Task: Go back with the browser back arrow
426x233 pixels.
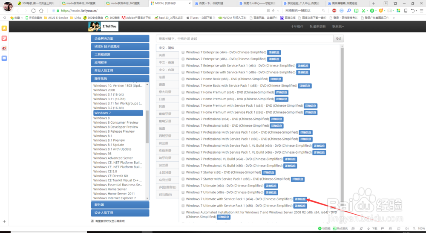Action: click(18, 11)
